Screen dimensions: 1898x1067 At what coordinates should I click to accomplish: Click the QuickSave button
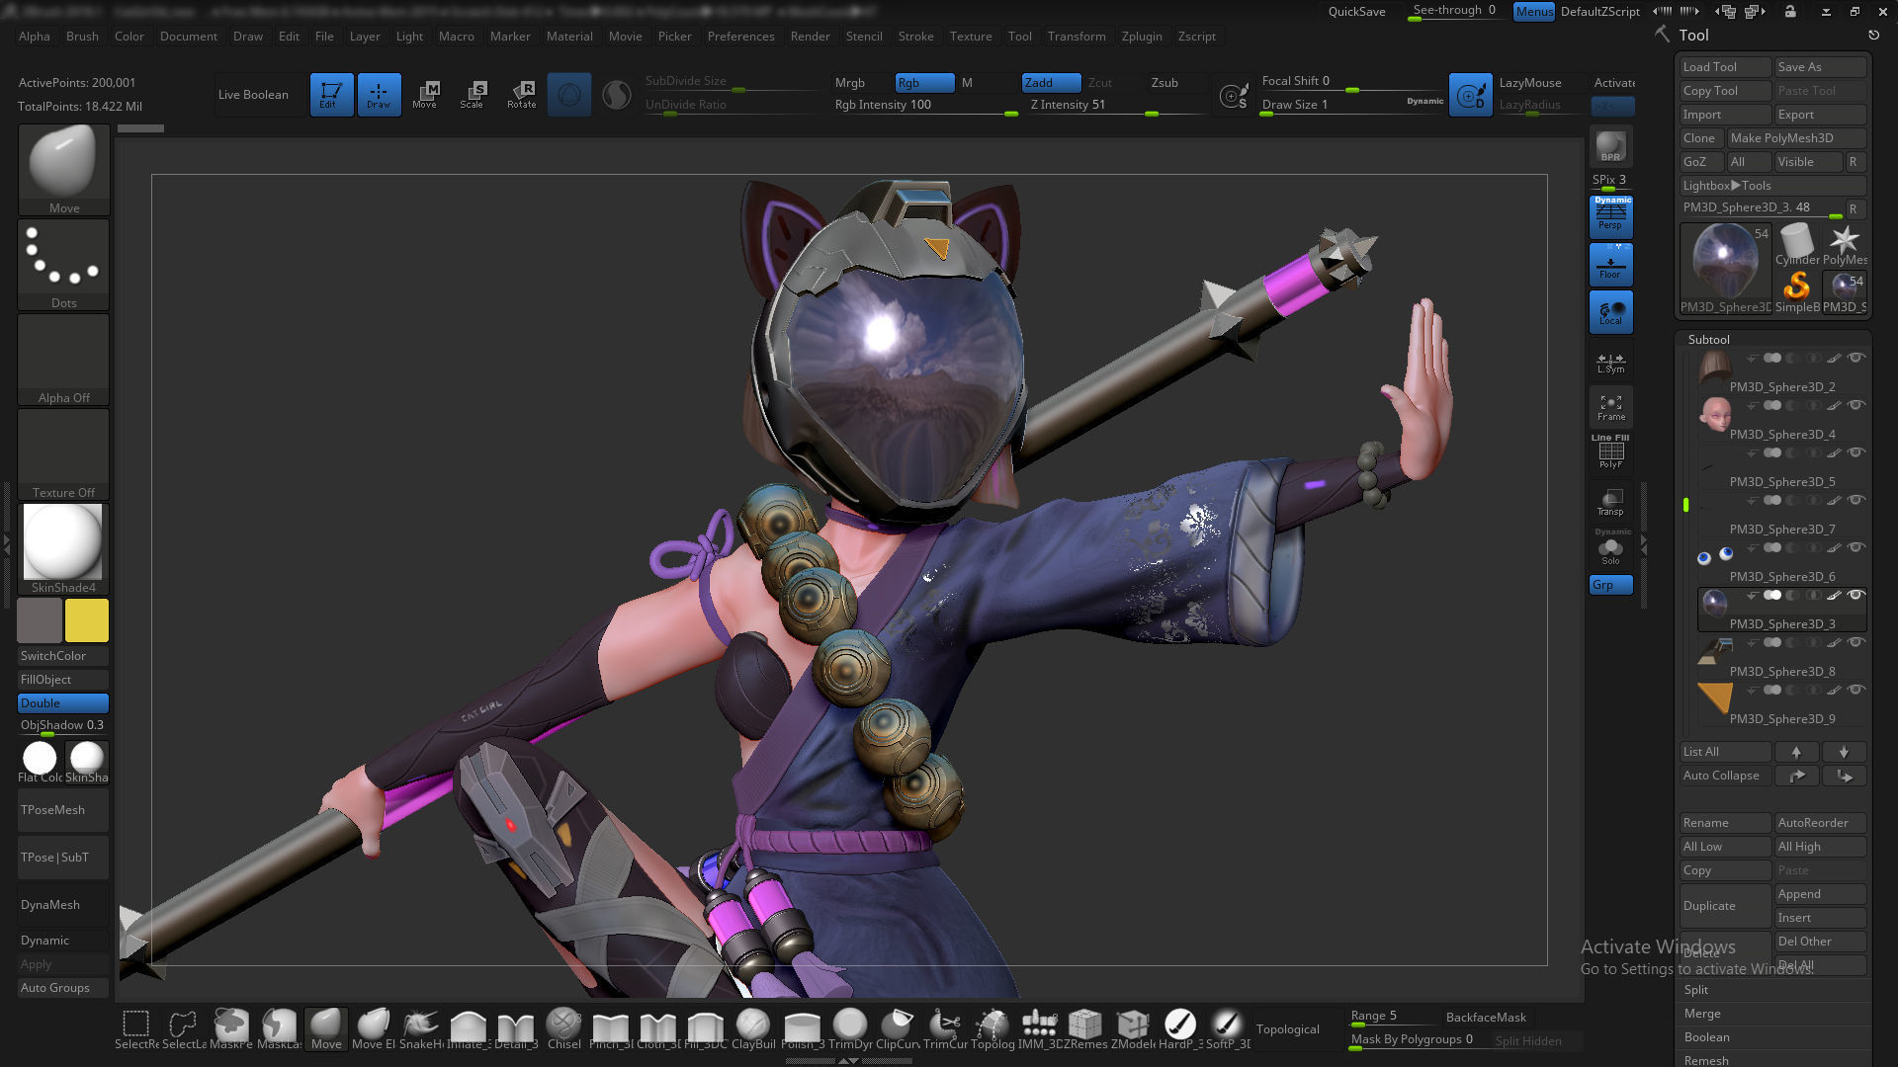[x=1356, y=12]
